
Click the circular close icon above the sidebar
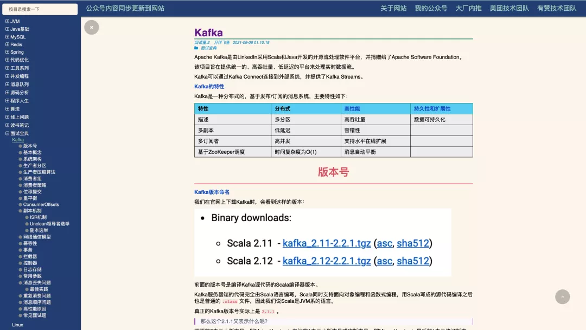(92, 27)
